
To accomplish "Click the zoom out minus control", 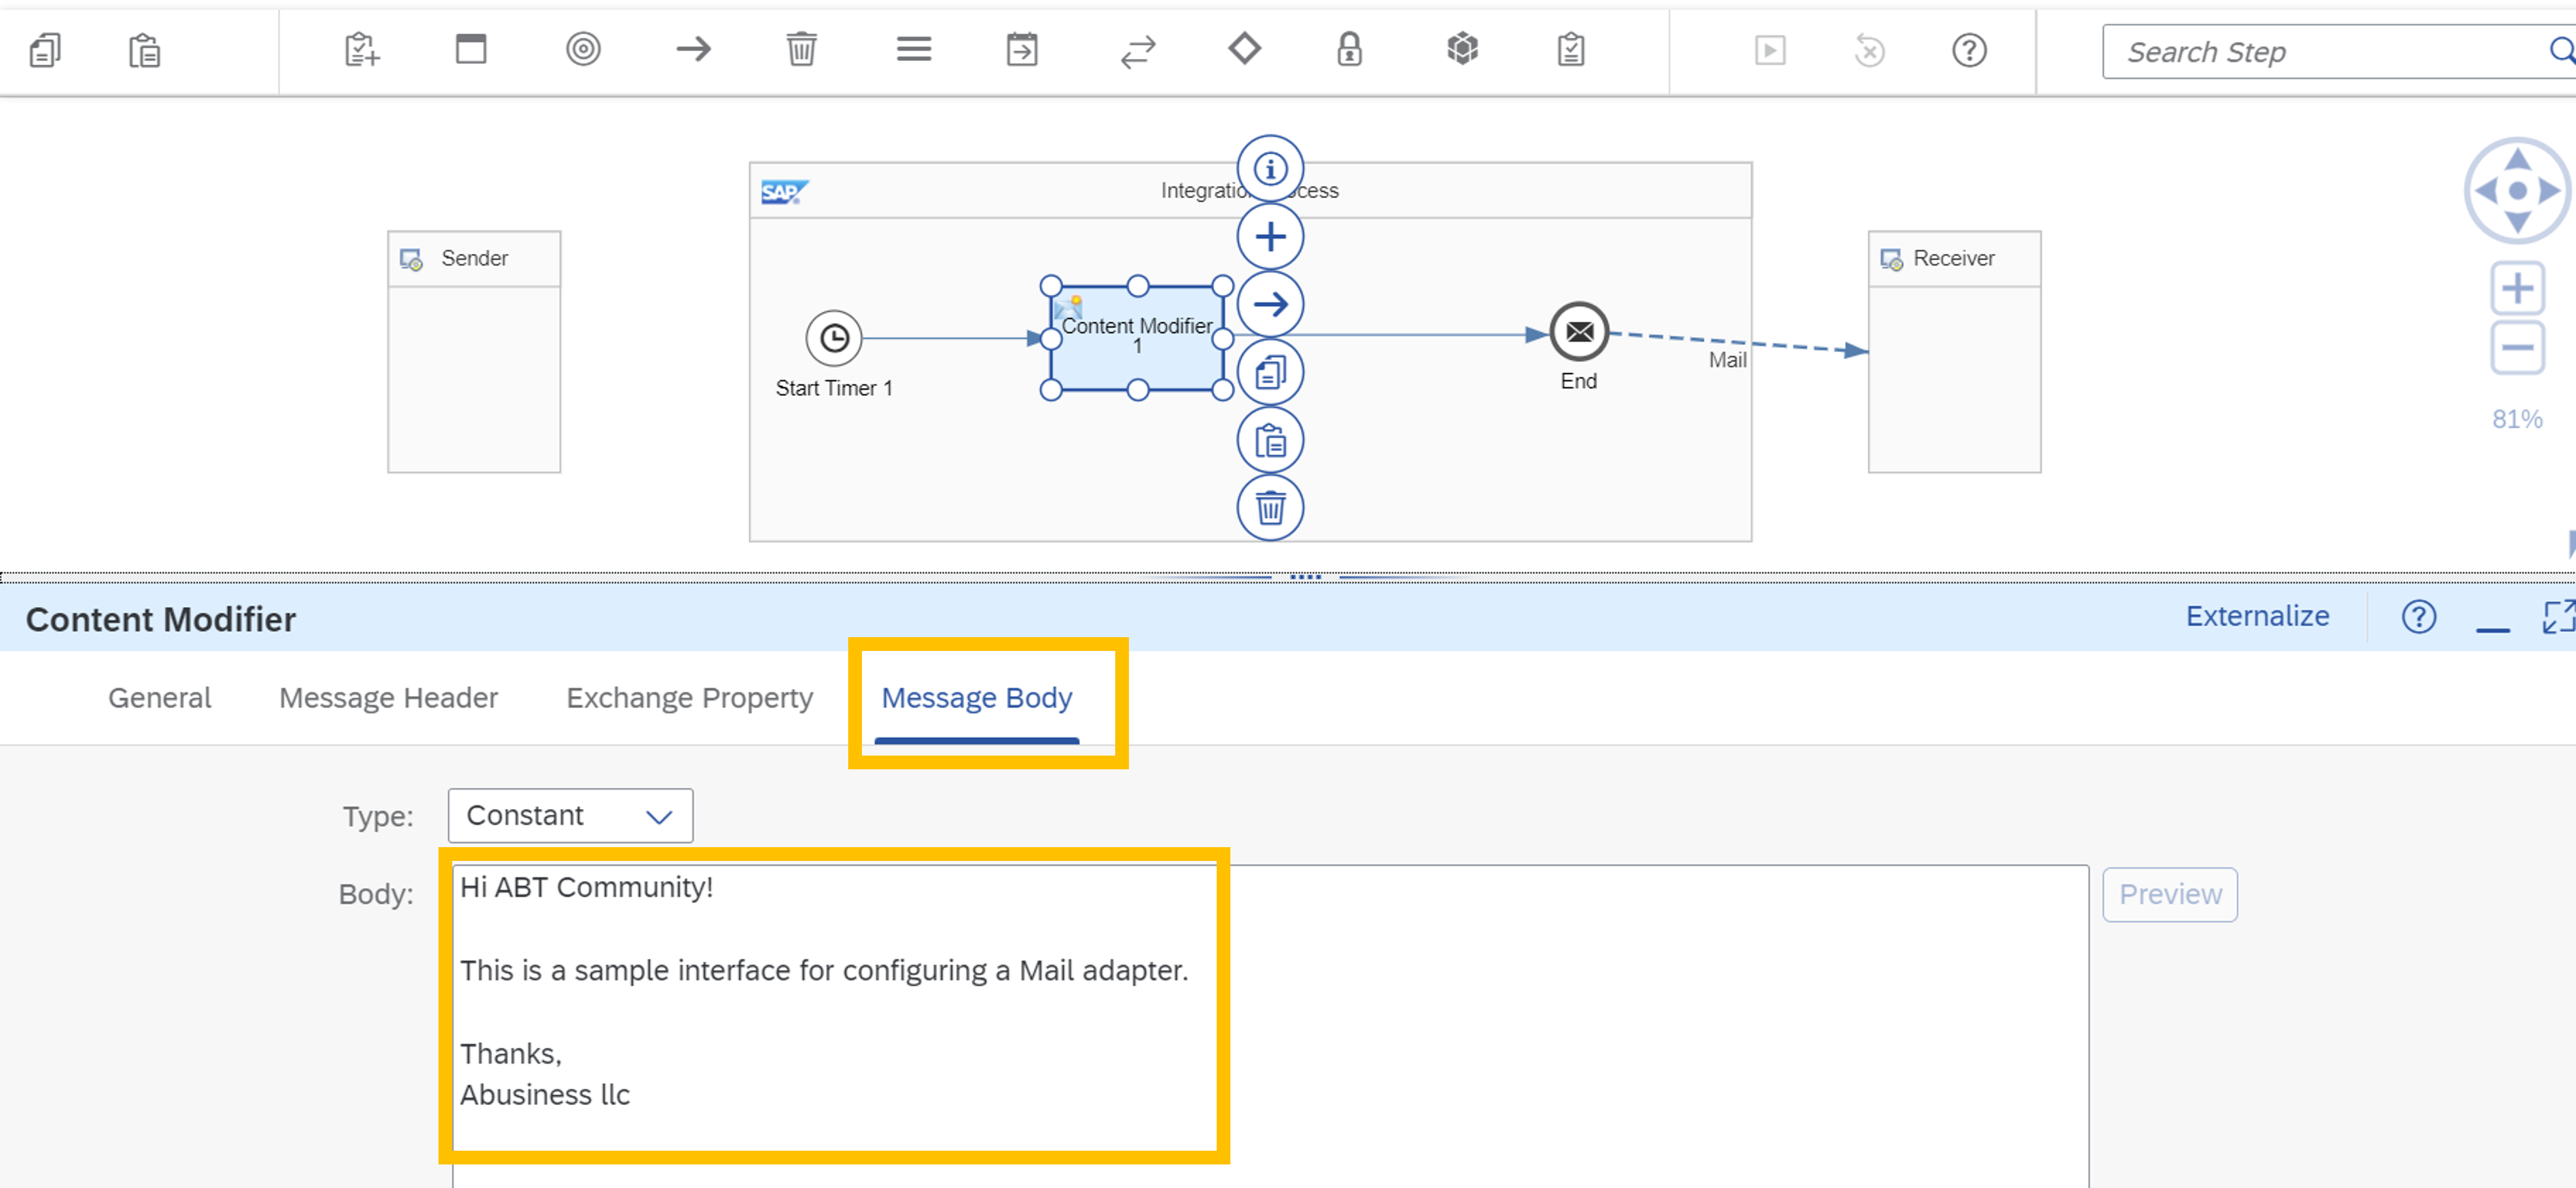I will coord(2518,347).
